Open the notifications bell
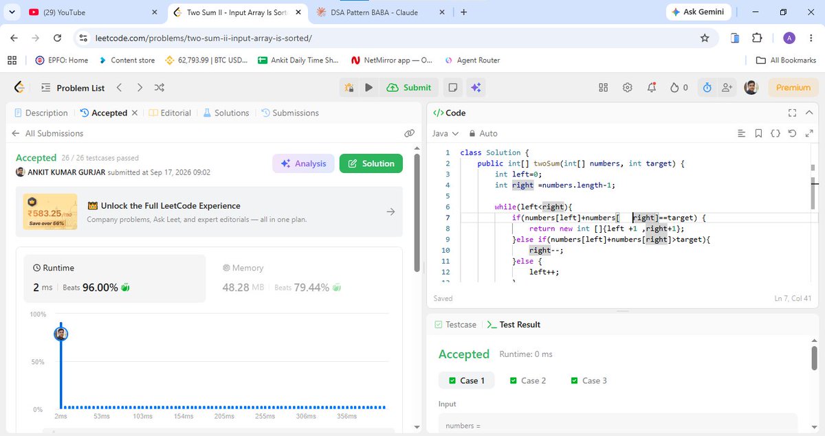This screenshot has width=825, height=436. [x=651, y=87]
